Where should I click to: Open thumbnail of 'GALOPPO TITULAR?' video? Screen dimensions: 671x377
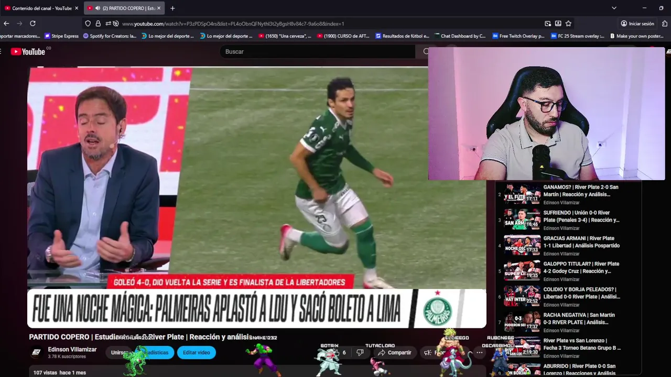(x=522, y=271)
